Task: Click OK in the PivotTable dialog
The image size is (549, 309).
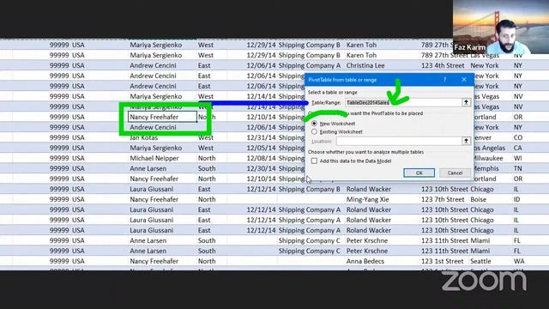Action: point(419,173)
